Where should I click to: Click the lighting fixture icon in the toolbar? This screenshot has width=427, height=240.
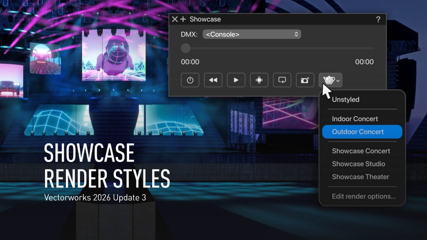click(x=259, y=80)
